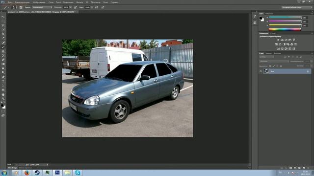
Task: Select the Crop tool
Action: pos(3,34)
